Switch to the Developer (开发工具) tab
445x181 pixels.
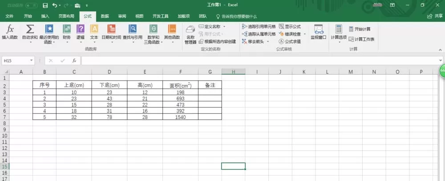[161, 16]
